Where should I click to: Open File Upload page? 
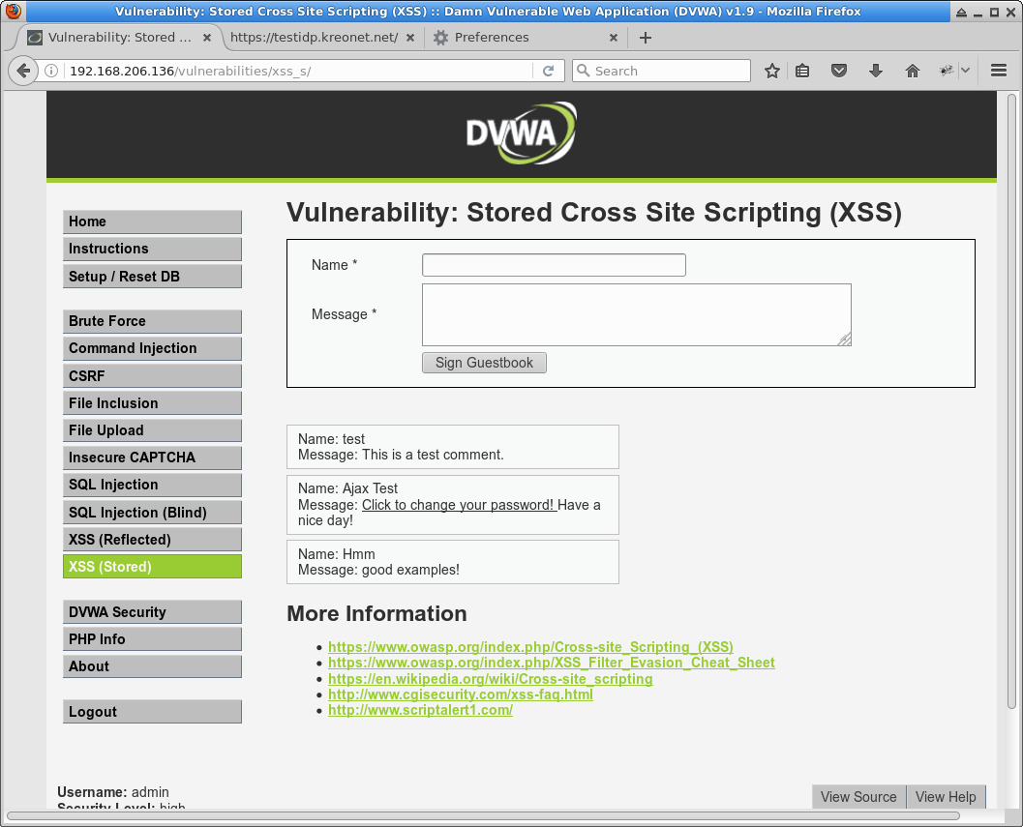click(152, 430)
